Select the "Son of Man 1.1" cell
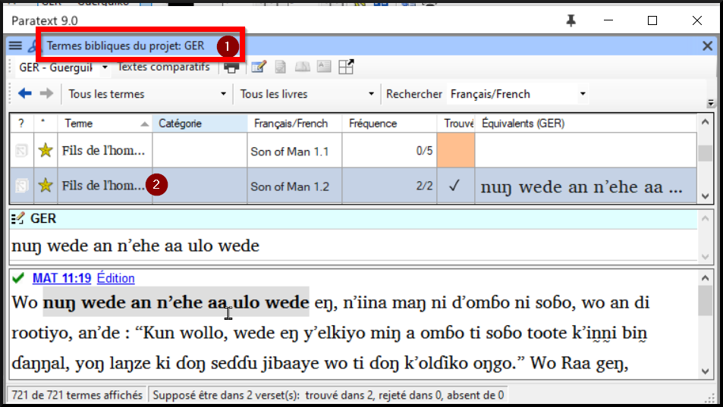This screenshot has width=723, height=407. (x=294, y=151)
